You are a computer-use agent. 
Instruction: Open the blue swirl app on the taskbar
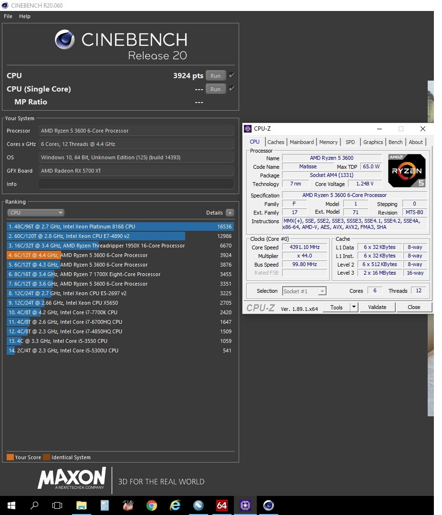[198, 505]
